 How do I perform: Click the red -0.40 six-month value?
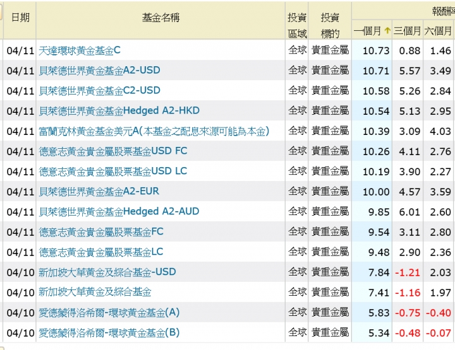[x=439, y=313]
